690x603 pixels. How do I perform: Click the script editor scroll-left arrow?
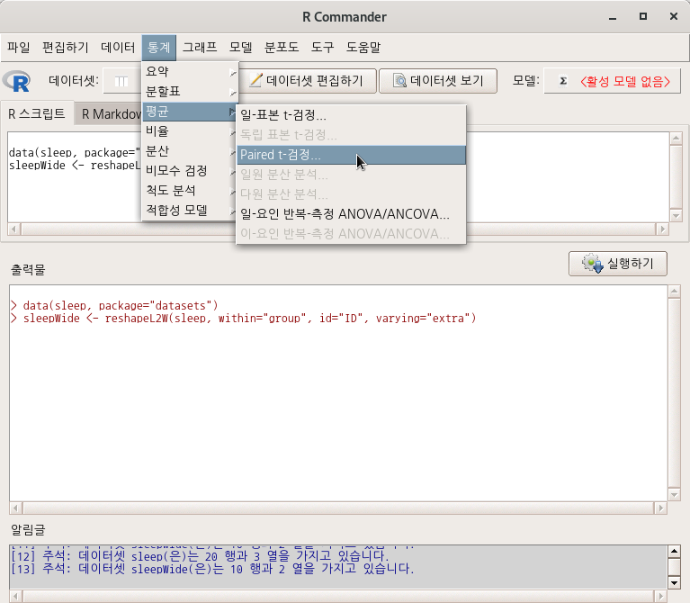pos(14,229)
